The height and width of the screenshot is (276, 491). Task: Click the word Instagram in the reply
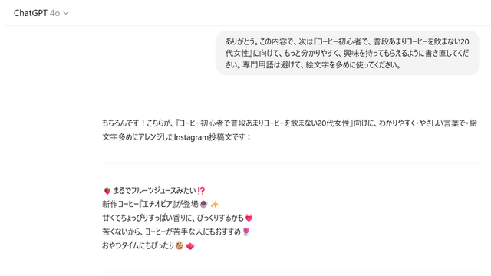pos(191,137)
